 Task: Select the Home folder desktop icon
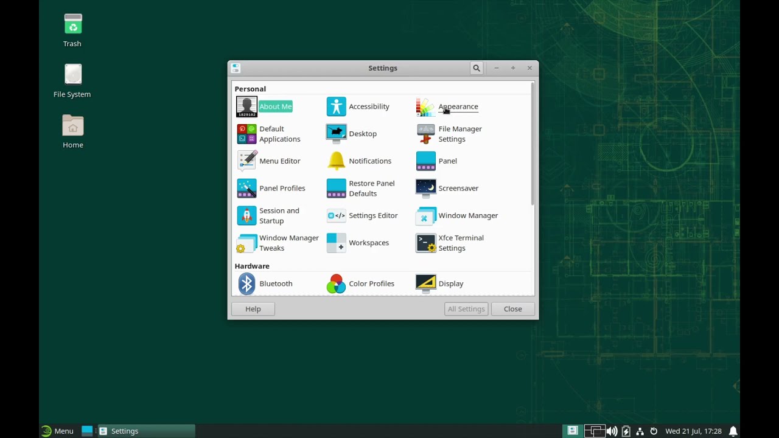[72, 131]
